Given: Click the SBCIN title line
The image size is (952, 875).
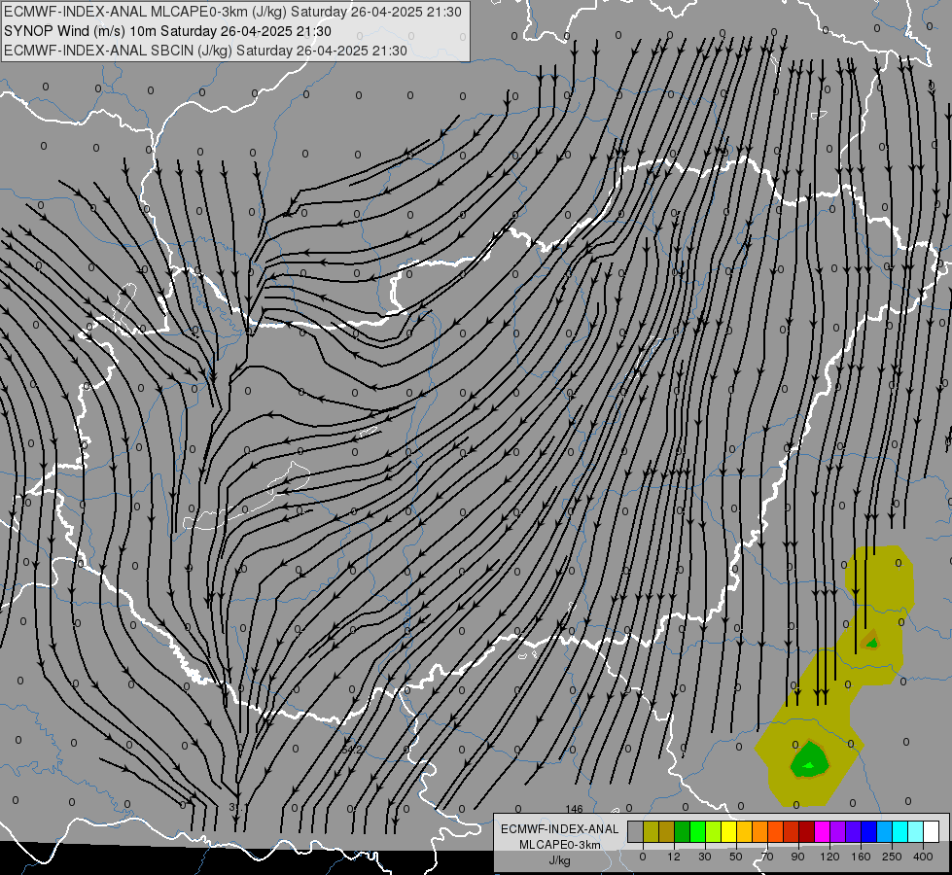Looking at the screenshot, I should (205, 51).
